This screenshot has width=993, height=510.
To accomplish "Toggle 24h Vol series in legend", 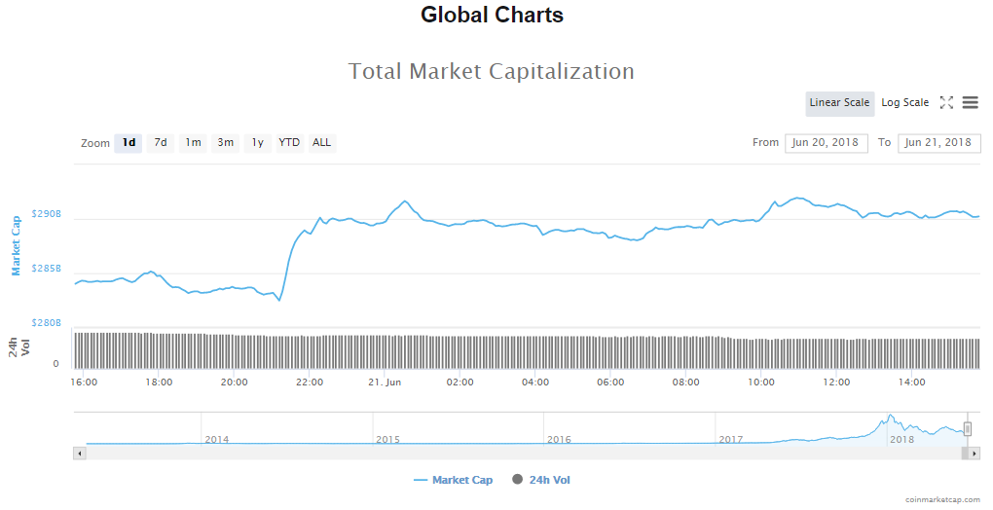I will [548, 480].
